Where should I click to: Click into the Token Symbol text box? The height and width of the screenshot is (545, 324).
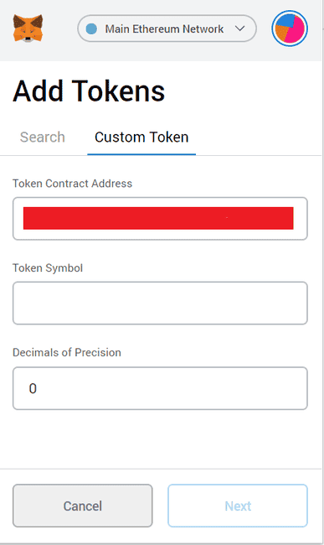click(160, 303)
